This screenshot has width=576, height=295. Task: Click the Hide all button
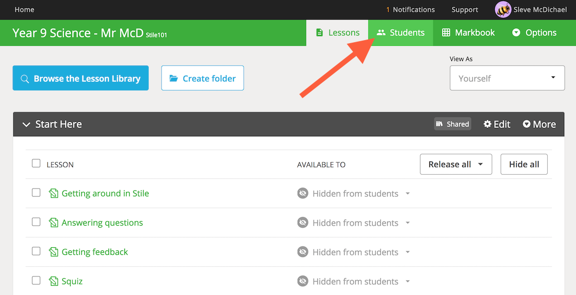click(524, 164)
